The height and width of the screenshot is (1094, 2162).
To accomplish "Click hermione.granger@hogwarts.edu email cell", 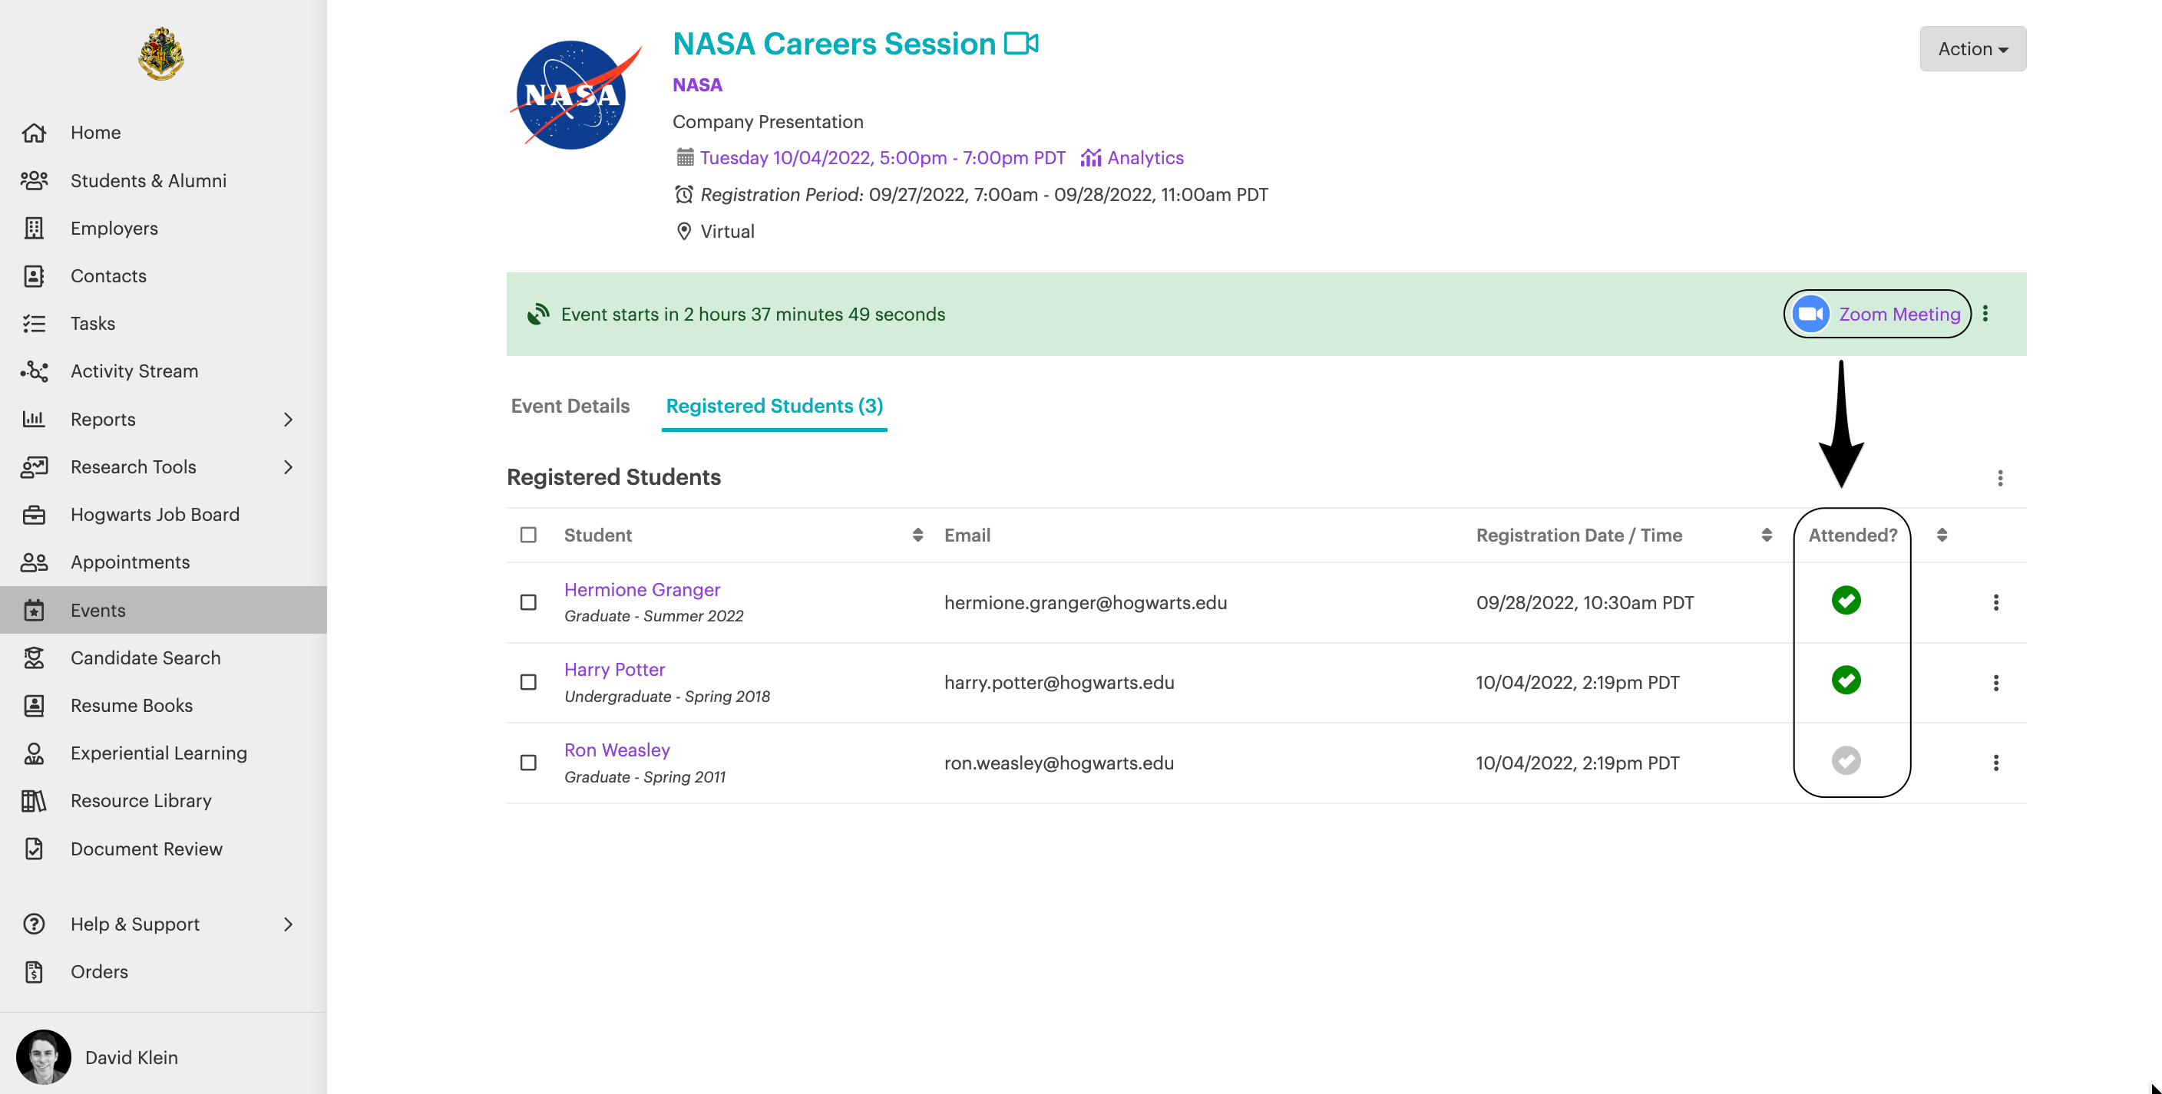I will pyautogui.click(x=1085, y=602).
